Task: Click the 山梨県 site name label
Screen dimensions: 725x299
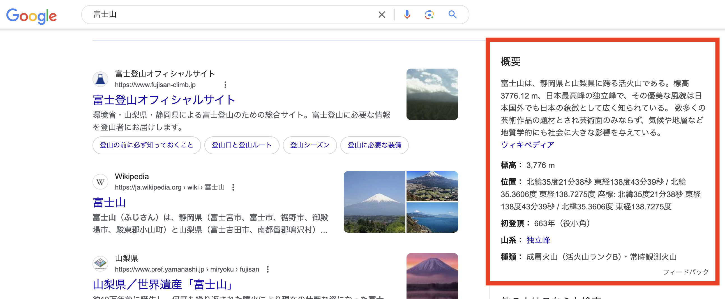Action: (x=127, y=258)
